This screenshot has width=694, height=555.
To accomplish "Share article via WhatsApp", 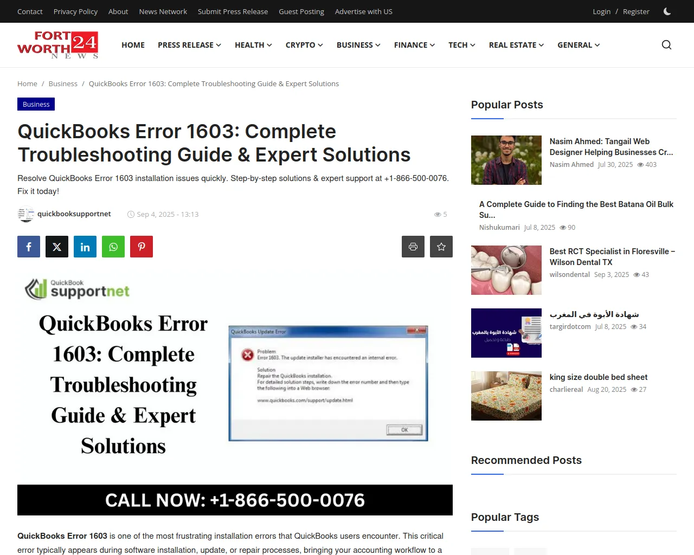I will pos(113,247).
